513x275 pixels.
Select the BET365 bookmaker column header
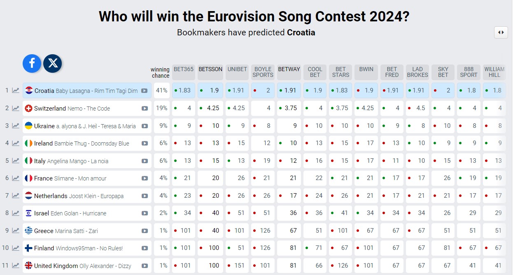(184, 72)
